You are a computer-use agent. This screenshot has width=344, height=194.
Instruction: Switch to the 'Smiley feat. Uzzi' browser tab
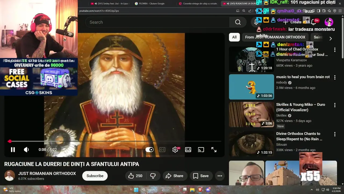point(110,4)
